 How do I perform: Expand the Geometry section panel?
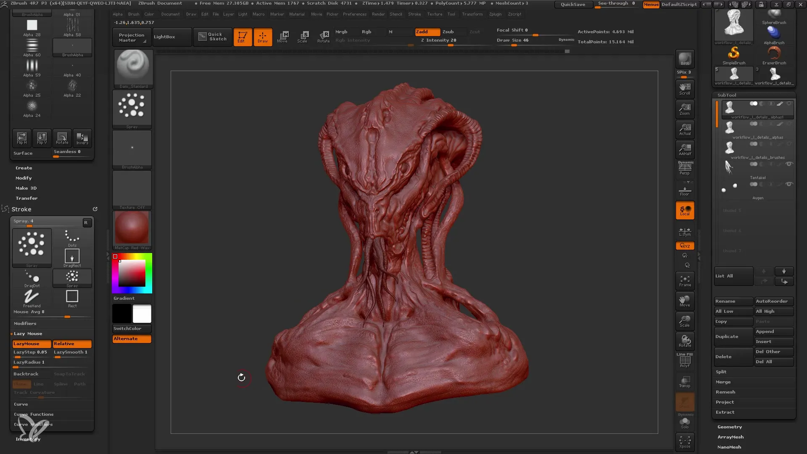[730, 427]
